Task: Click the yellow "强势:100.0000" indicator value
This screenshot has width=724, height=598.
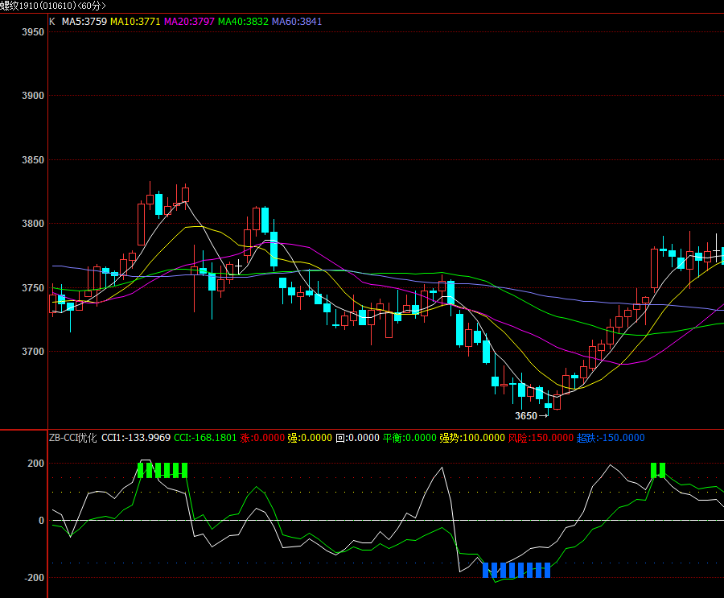Action: [x=472, y=438]
